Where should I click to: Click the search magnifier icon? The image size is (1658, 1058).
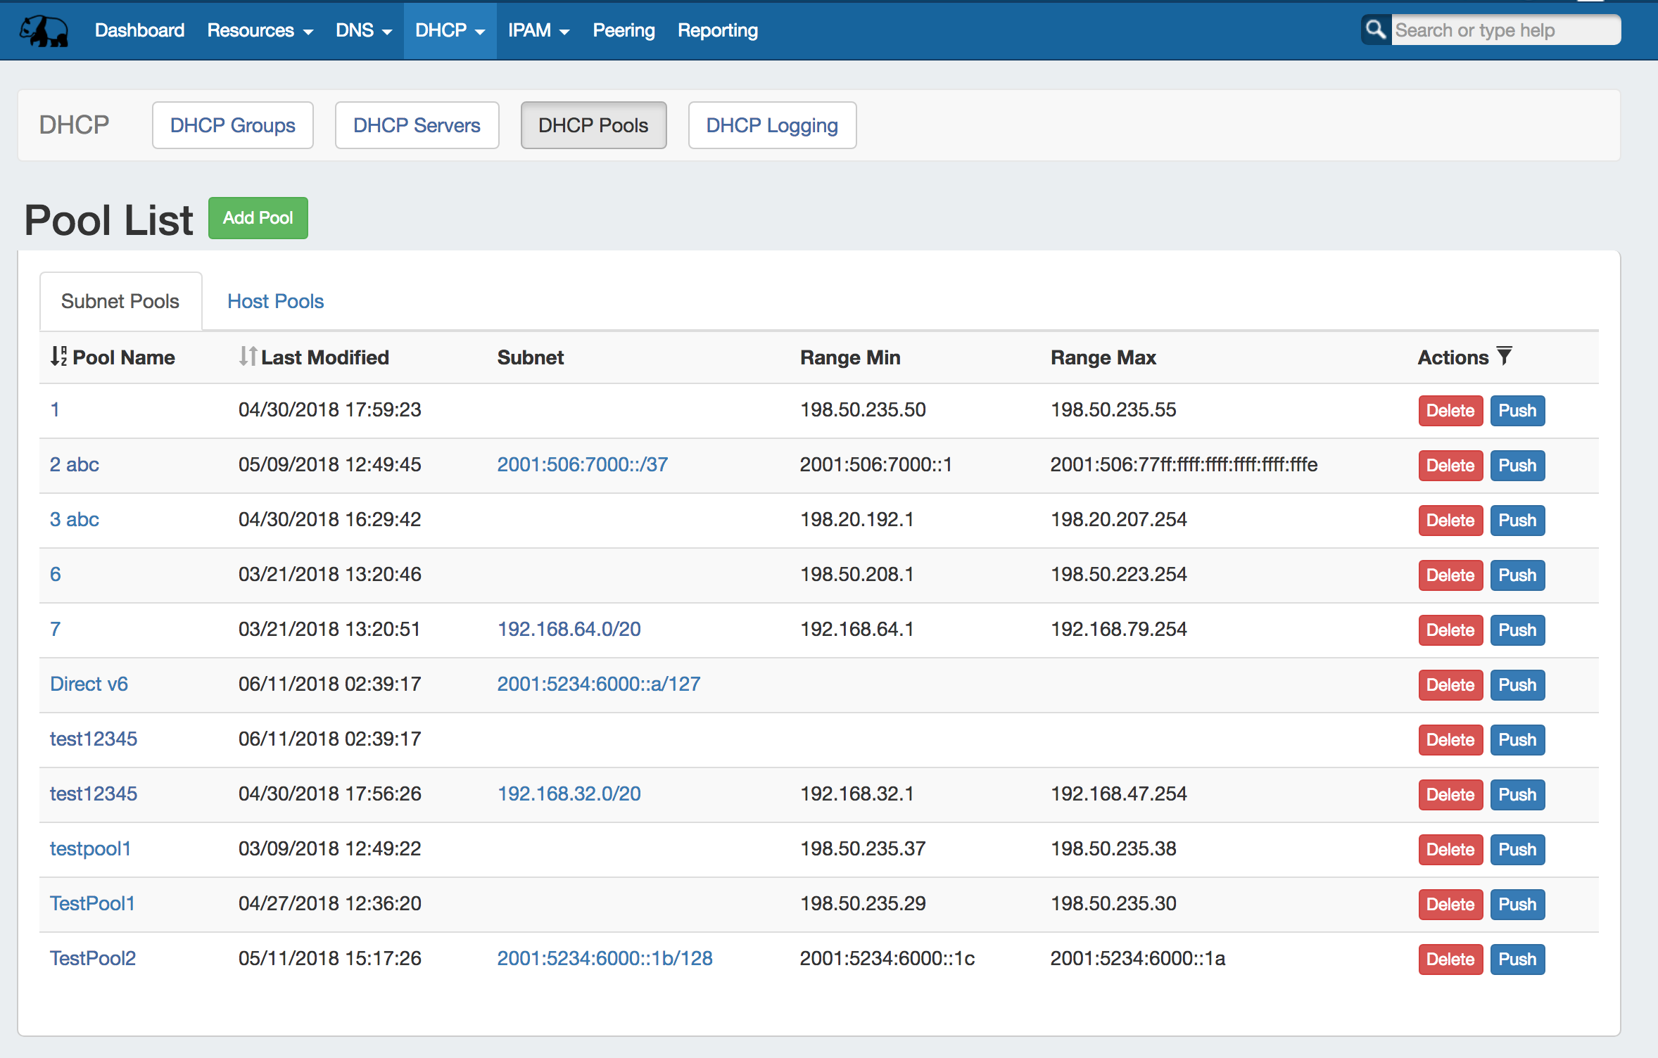click(x=1376, y=30)
